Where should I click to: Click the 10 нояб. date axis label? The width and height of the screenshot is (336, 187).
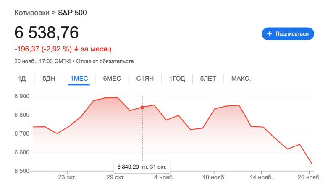[215, 177]
